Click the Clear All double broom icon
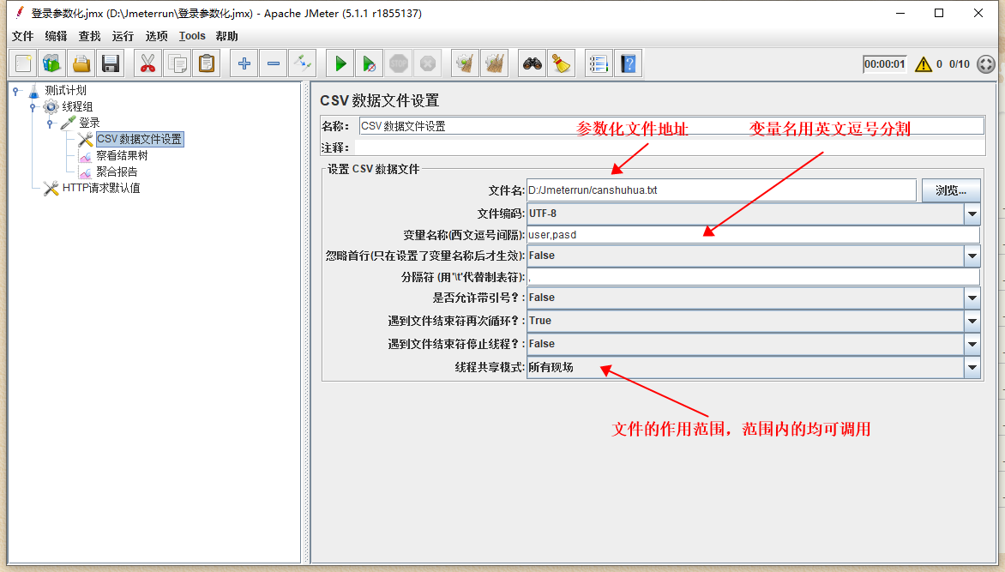The width and height of the screenshot is (1005, 572). click(494, 63)
